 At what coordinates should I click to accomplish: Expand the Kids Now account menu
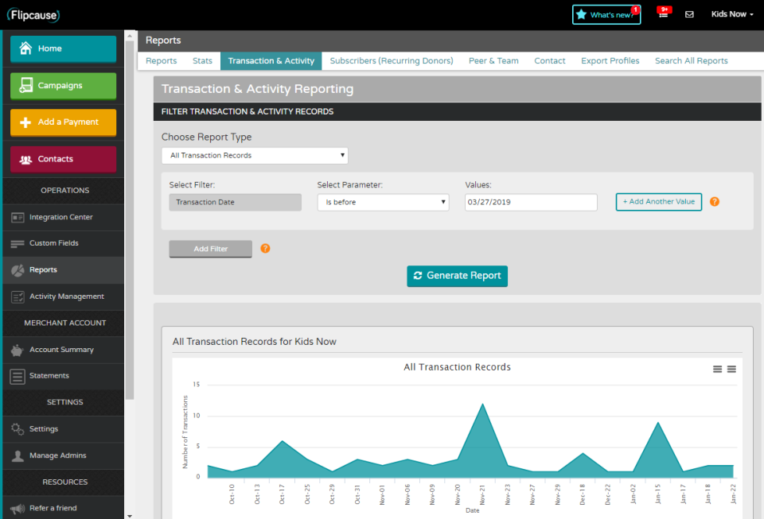(731, 14)
